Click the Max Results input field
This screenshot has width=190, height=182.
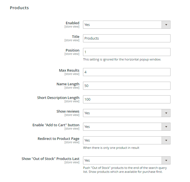[126, 72]
